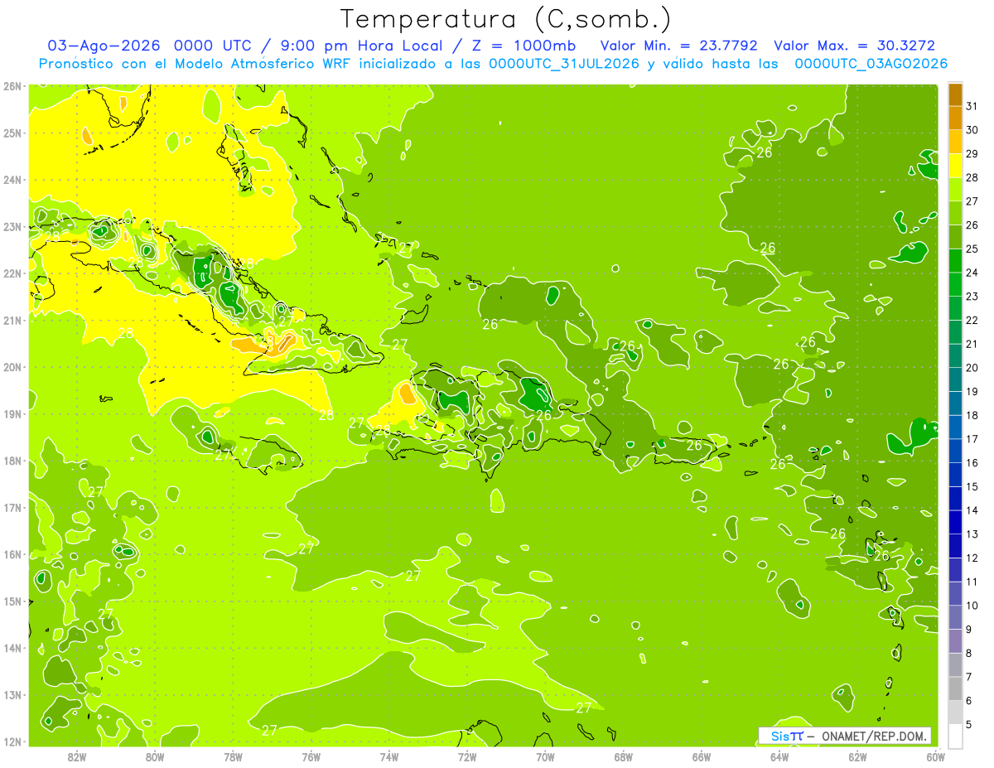Screen dimensions: 994x768
Task: Pick the yellow swatch between 28 and 29
Action: point(955,166)
